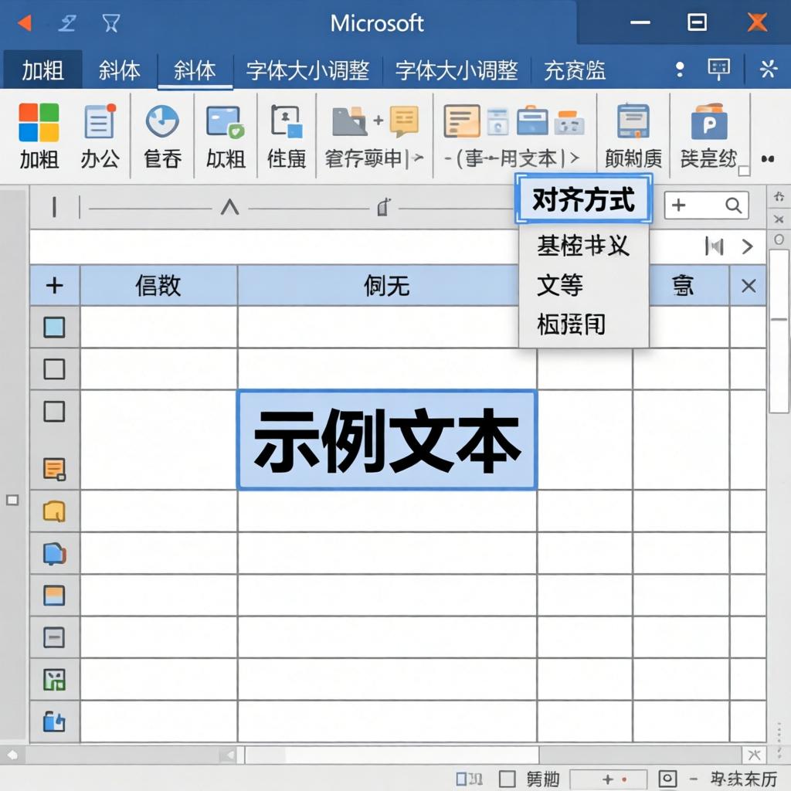Screen dimensions: 791x791
Task: Click the yellow sticky note row icon
Action: pos(54,511)
